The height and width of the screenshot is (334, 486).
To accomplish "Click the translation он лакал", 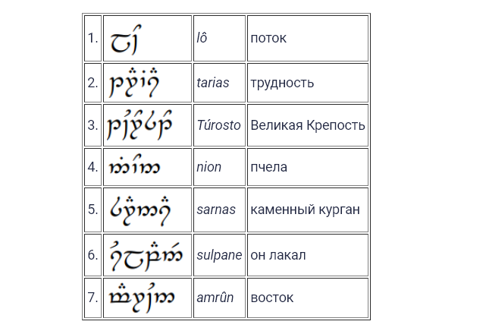I will pos(278,255).
